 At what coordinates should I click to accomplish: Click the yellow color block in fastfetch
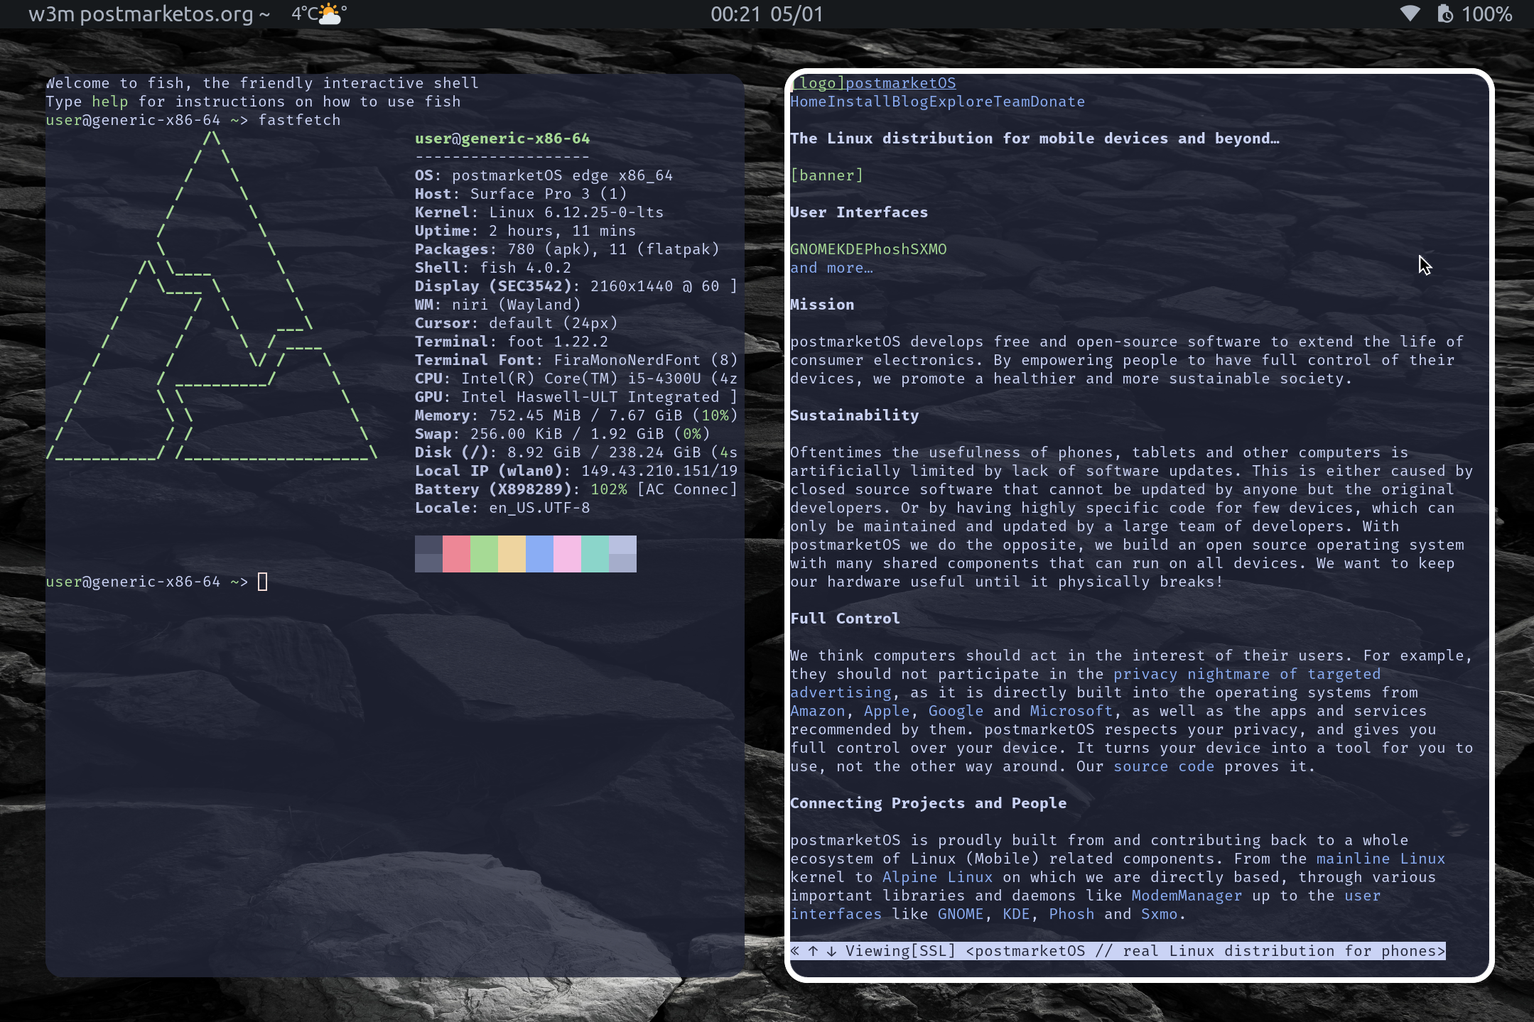[x=512, y=554]
